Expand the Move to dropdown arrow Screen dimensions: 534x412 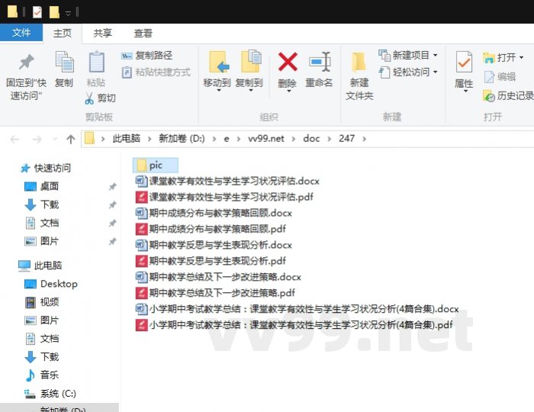(x=219, y=91)
